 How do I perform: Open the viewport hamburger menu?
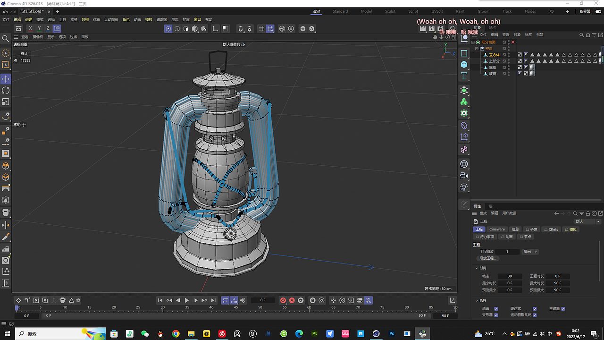[x=16, y=37]
